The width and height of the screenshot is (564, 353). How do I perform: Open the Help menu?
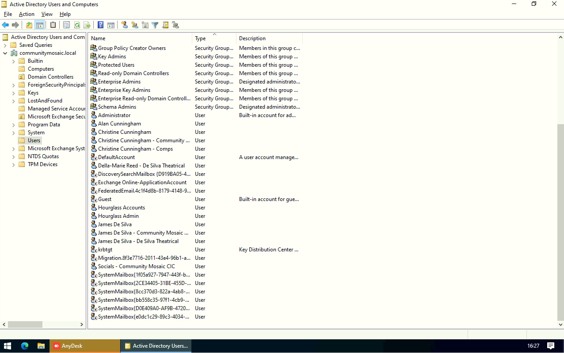pos(65,14)
